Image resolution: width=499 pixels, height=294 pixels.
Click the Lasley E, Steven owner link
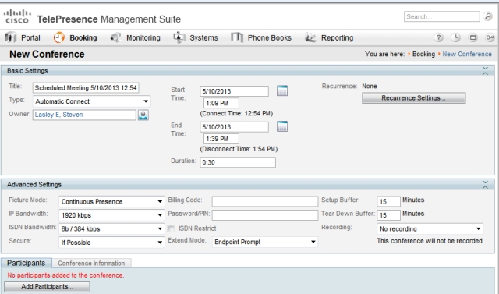click(59, 115)
